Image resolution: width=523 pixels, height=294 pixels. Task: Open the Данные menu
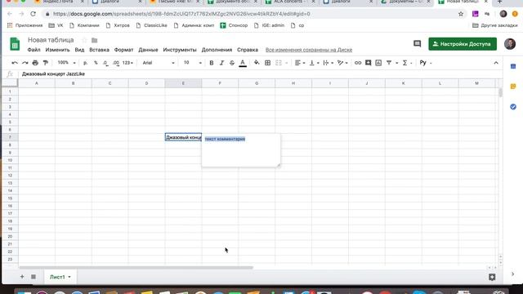tap(148, 50)
